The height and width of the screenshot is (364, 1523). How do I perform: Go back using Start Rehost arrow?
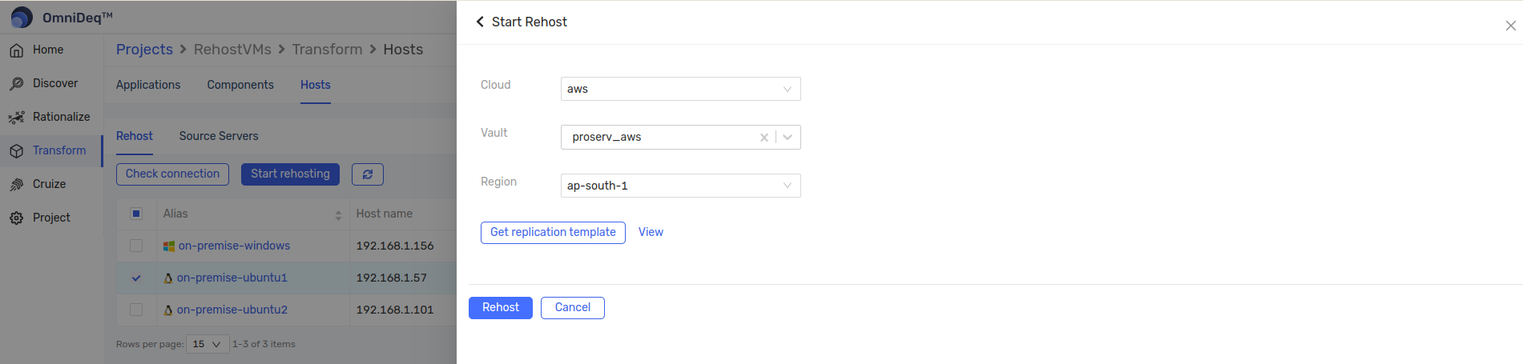(x=480, y=22)
